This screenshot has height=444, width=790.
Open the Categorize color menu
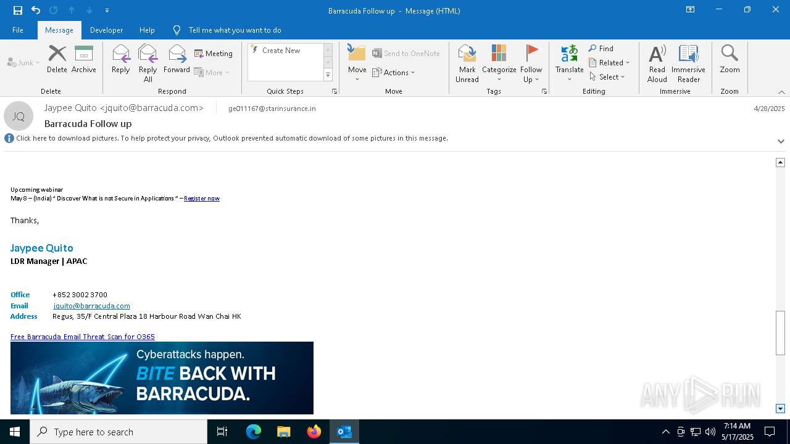tap(499, 63)
